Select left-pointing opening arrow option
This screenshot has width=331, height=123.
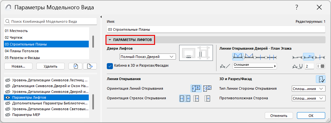(207, 98)
